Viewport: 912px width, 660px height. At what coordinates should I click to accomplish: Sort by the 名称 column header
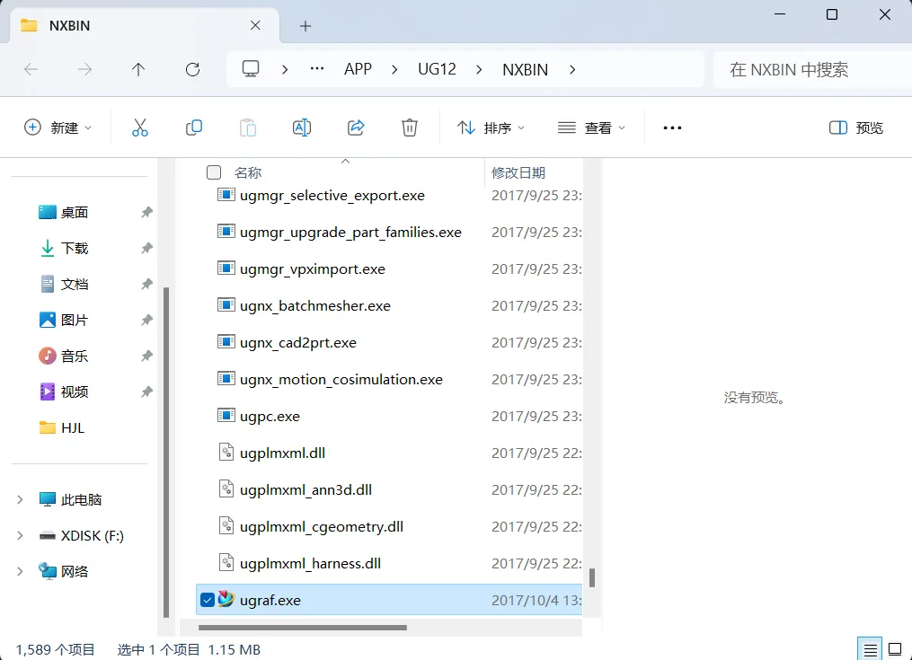[x=248, y=172]
